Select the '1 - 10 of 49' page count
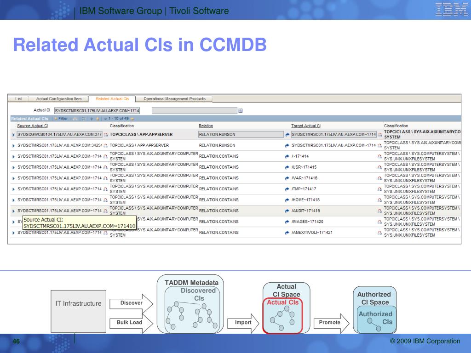 118,119
